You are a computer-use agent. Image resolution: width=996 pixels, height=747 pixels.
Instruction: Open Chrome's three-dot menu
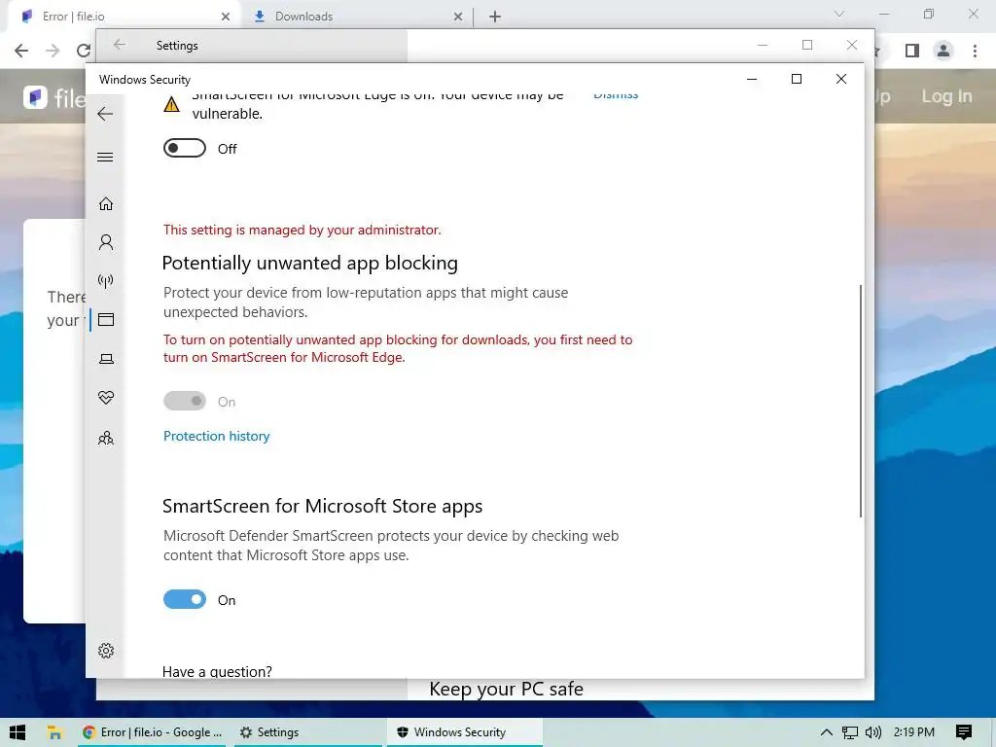coord(975,51)
